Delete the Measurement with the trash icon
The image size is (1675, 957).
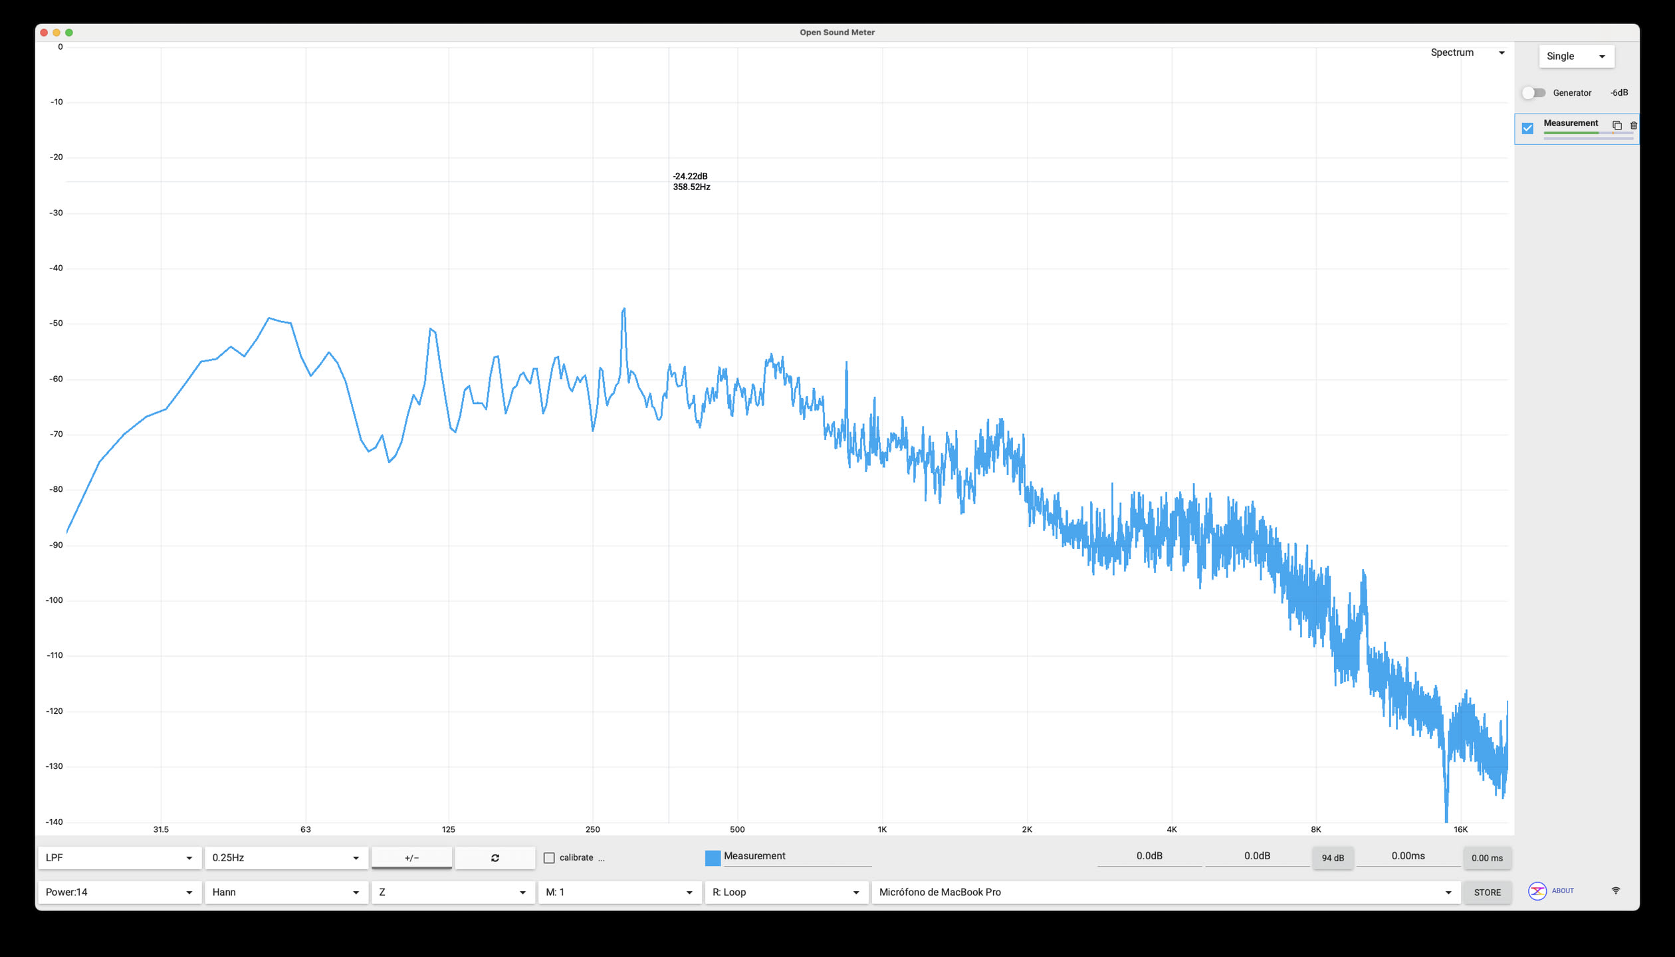pyautogui.click(x=1633, y=126)
